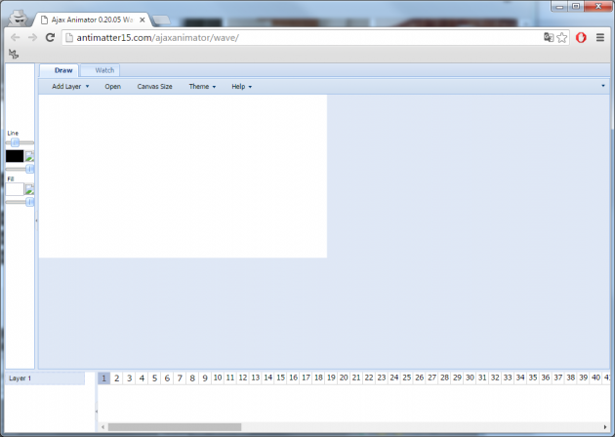Click the broken image icon beside Fill color
Viewport: 615px width, 437px height.
coord(30,189)
